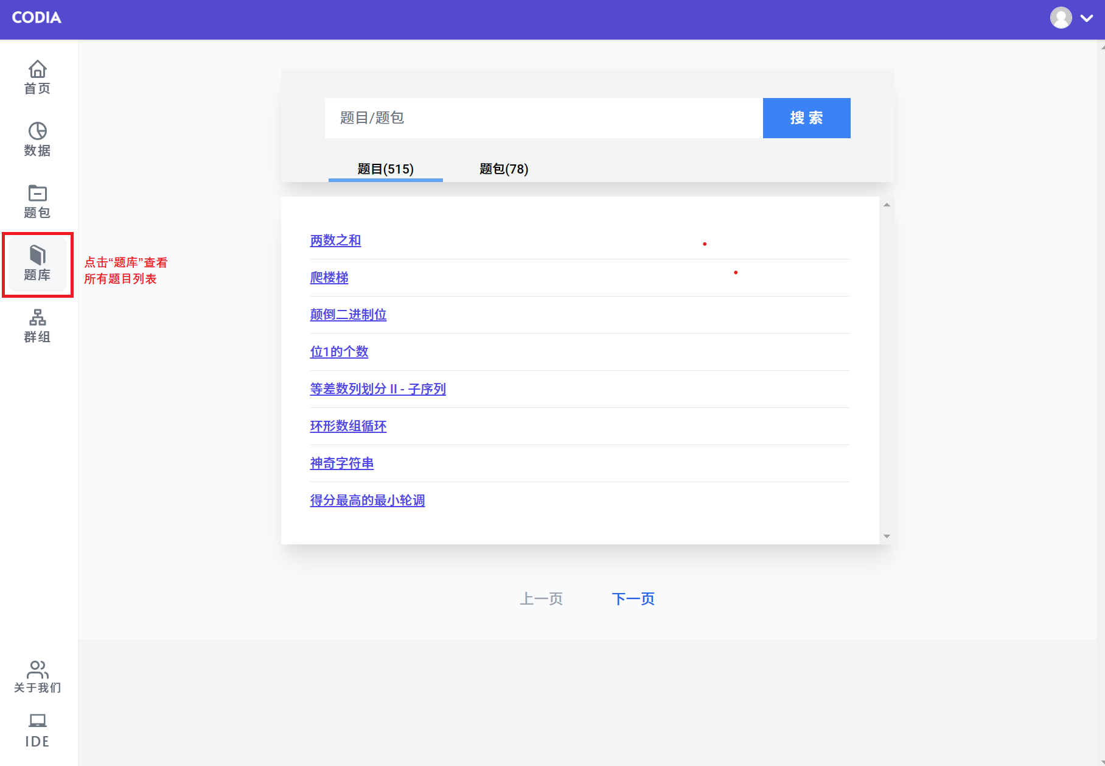
Task: Switch to the 题包(78) tab
Action: (x=503, y=169)
